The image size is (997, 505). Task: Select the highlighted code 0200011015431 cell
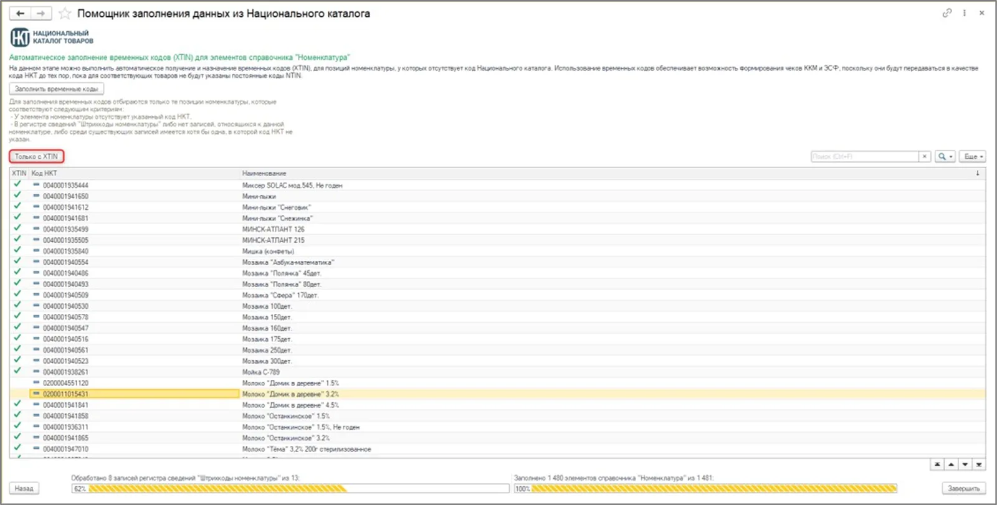[135, 394]
